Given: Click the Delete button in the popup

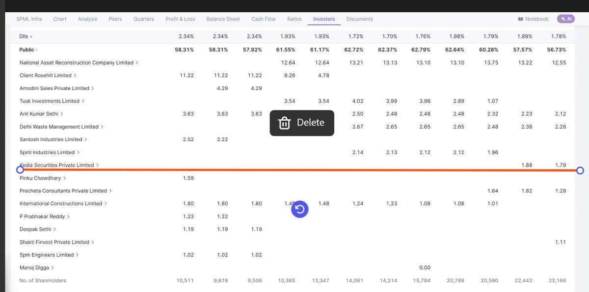Looking at the screenshot, I should pyautogui.click(x=302, y=123).
